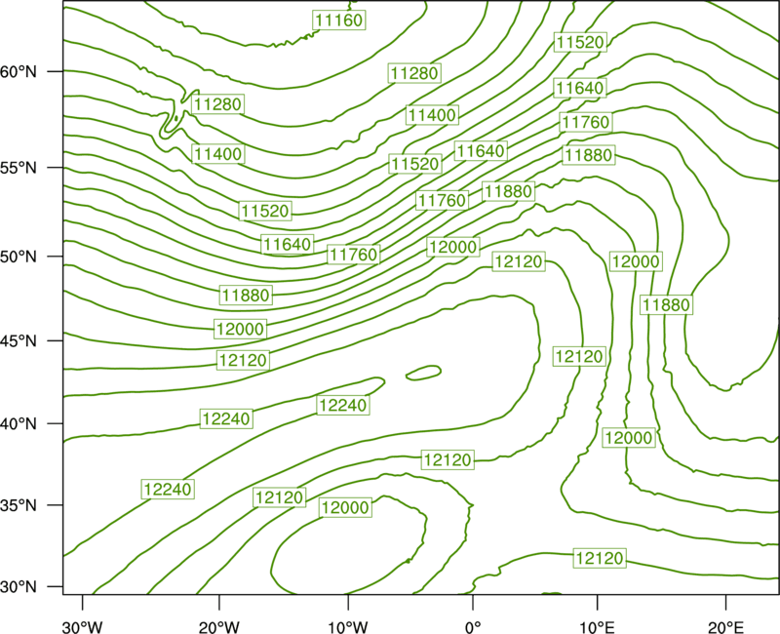Click the 12000 label on the closed oval contour
780x634 pixels.
tap(346, 507)
